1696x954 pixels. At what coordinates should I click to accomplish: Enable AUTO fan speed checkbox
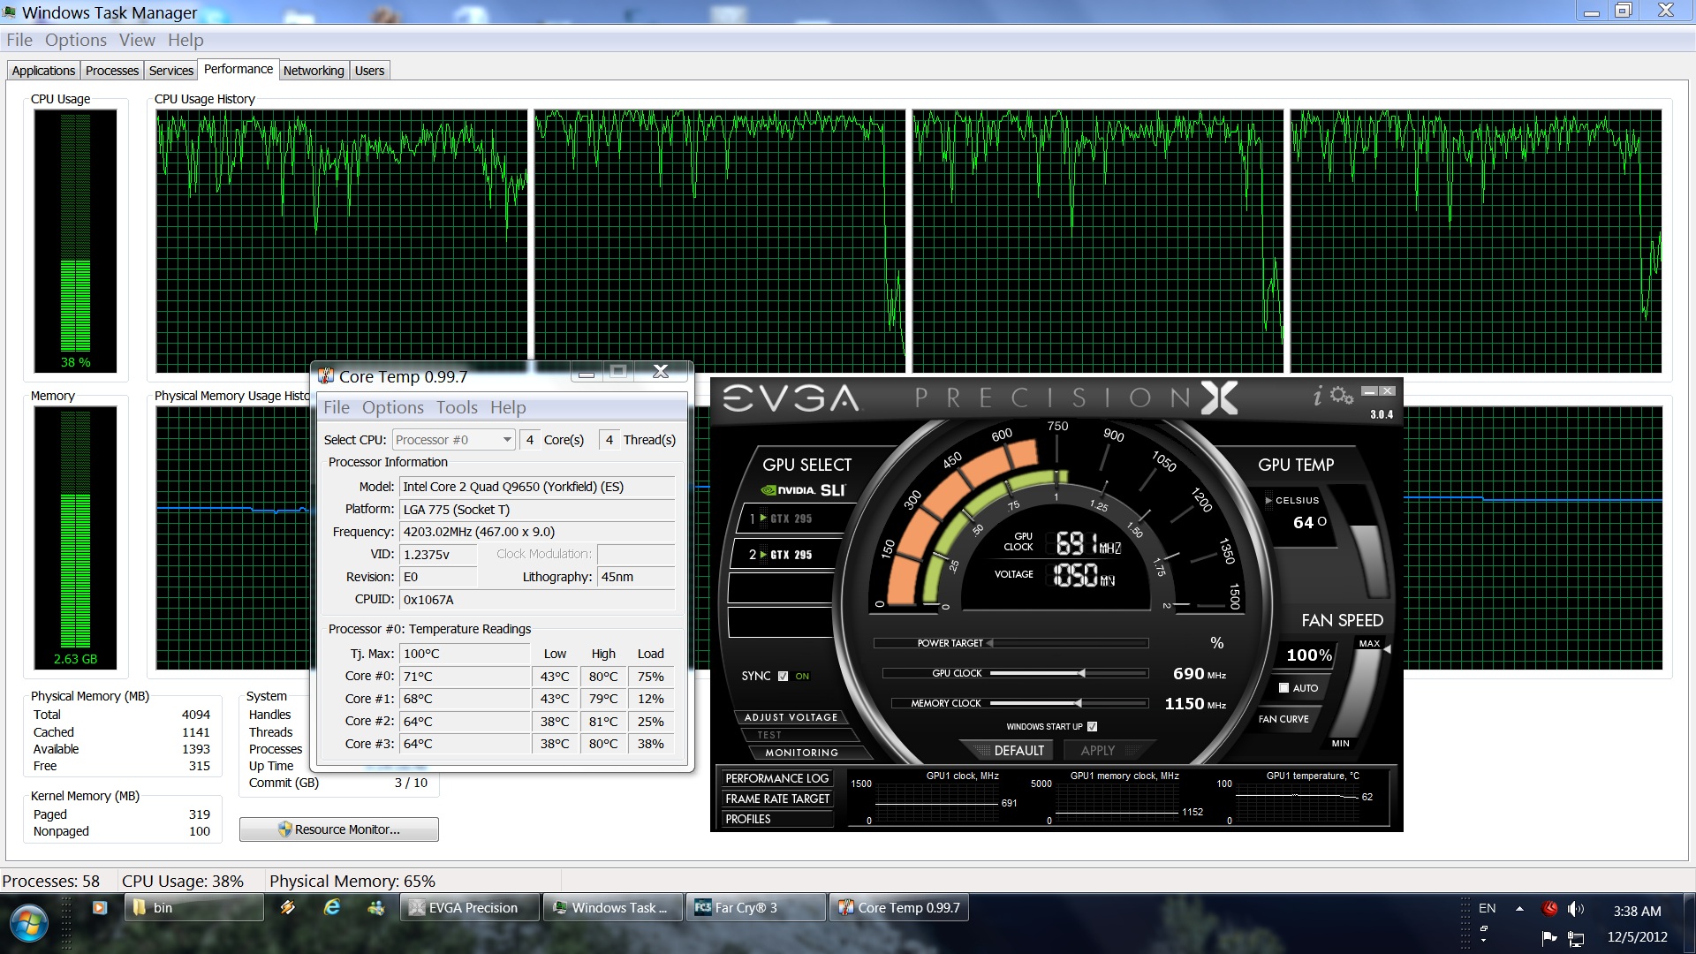pyautogui.click(x=1283, y=687)
